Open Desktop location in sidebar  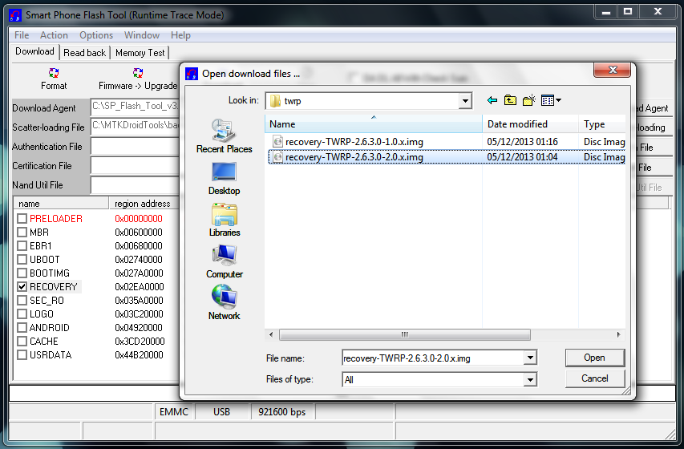[225, 178]
